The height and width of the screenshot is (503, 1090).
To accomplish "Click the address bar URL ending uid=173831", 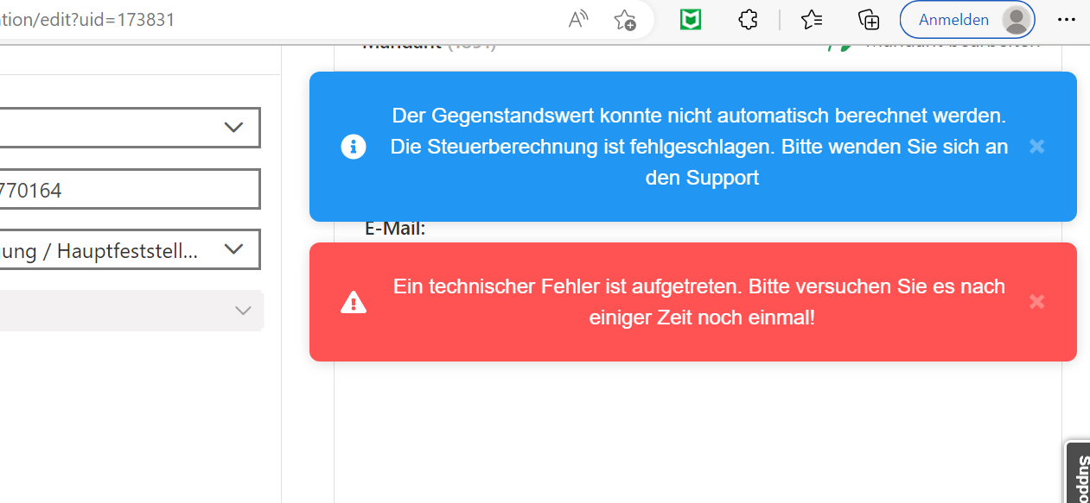I will point(88,20).
